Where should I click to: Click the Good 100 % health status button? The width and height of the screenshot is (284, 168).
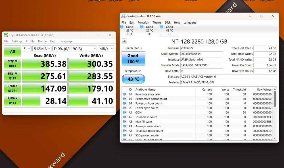tap(133, 59)
